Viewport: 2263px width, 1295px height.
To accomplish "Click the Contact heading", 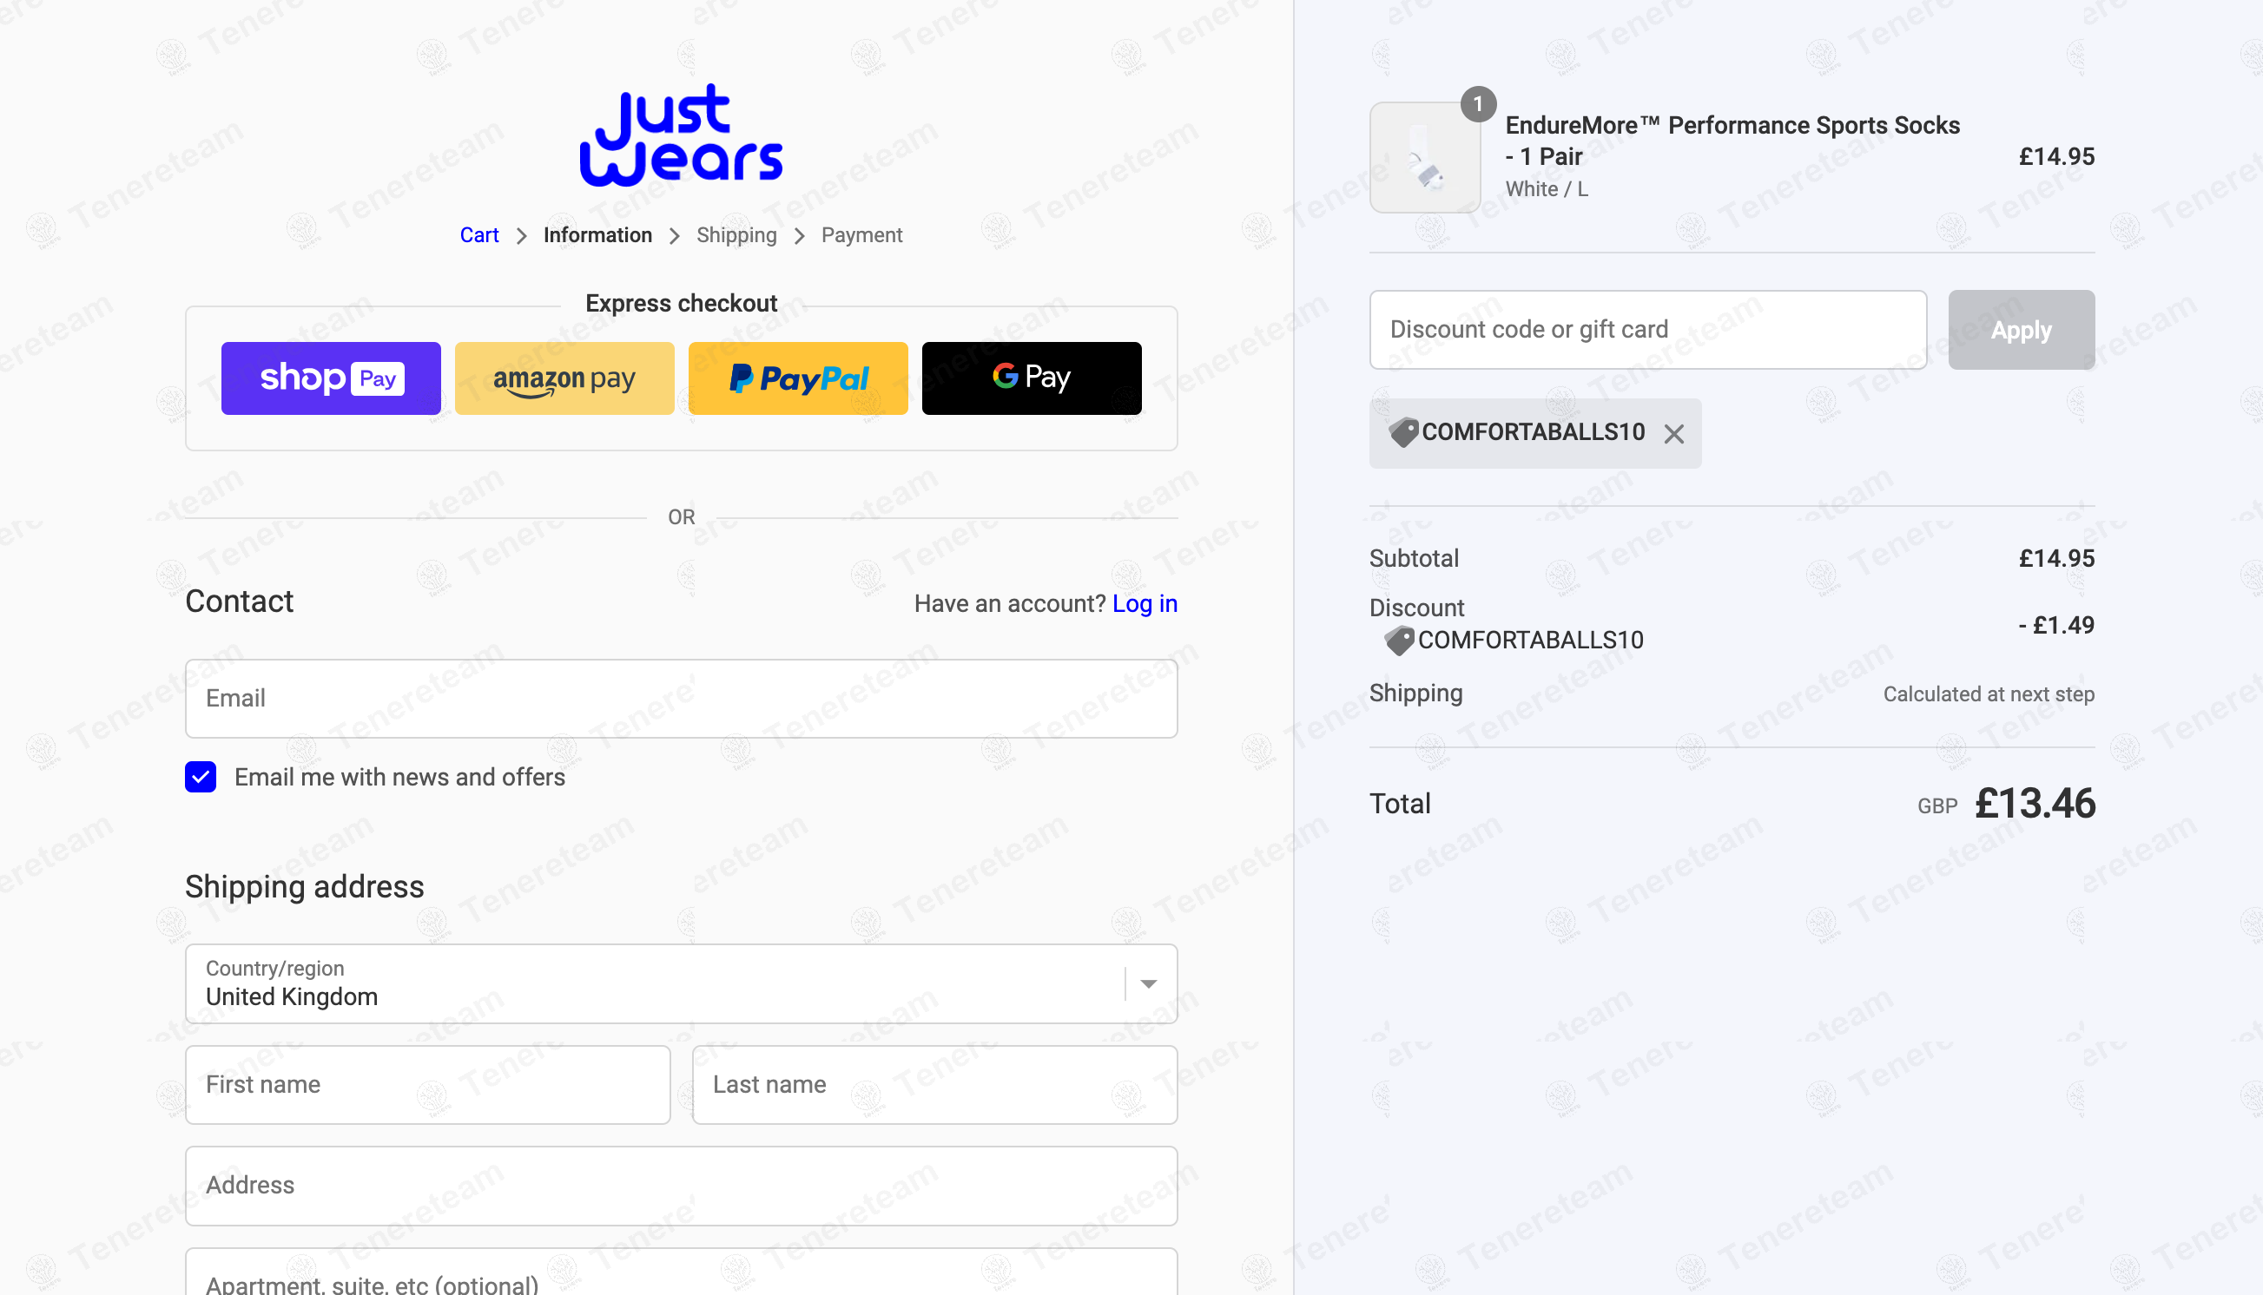I will (x=240, y=601).
